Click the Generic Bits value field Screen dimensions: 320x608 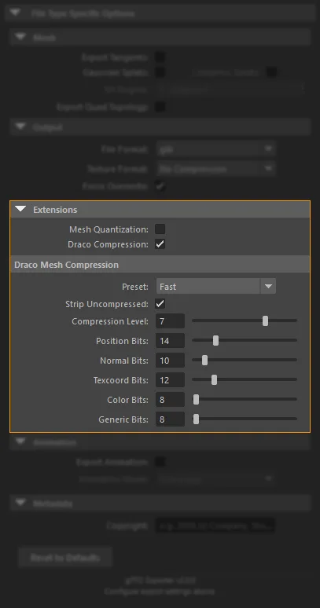[x=170, y=419]
